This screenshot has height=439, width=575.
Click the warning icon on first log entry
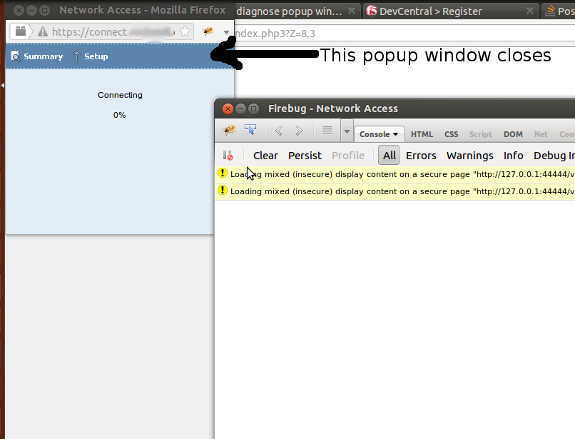pyautogui.click(x=222, y=173)
